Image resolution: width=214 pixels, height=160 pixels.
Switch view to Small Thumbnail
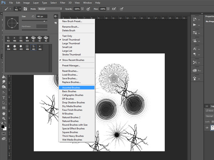(71, 40)
